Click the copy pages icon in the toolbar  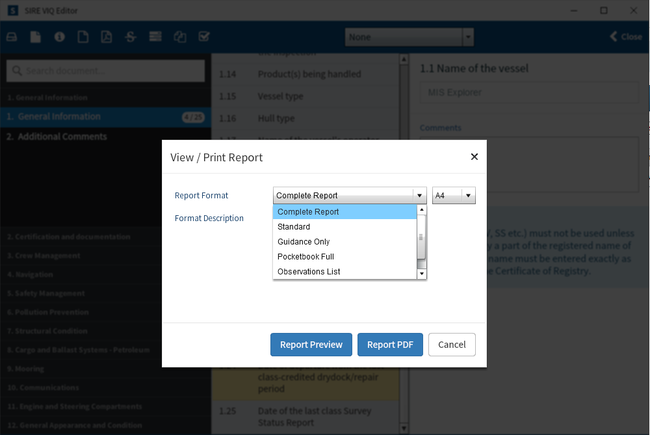180,37
